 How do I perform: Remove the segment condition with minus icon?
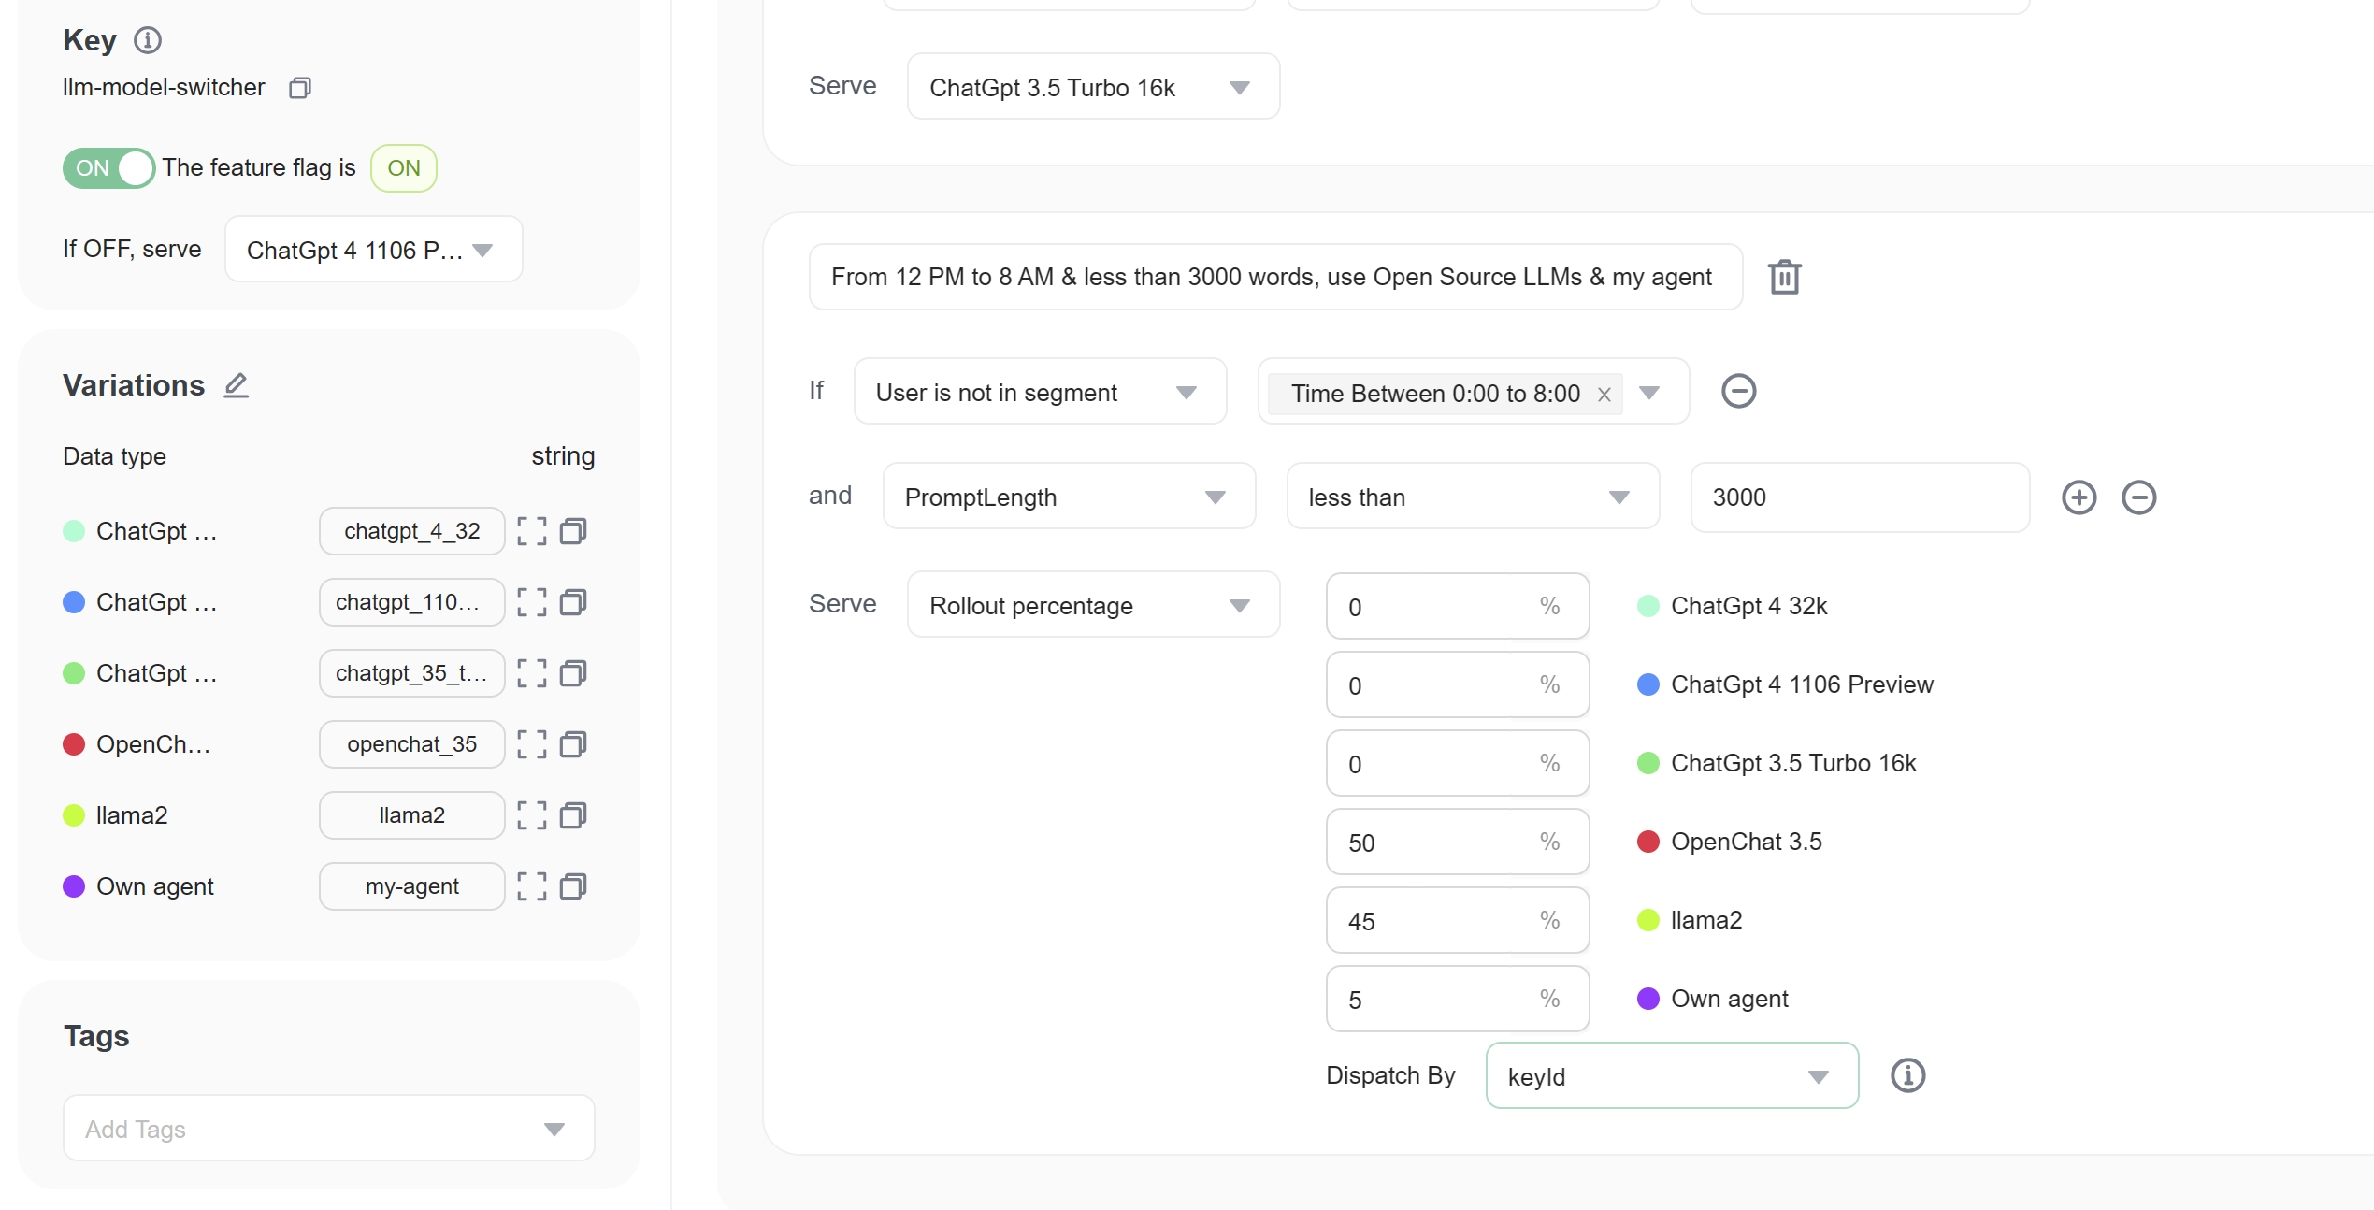point(1739,391)
